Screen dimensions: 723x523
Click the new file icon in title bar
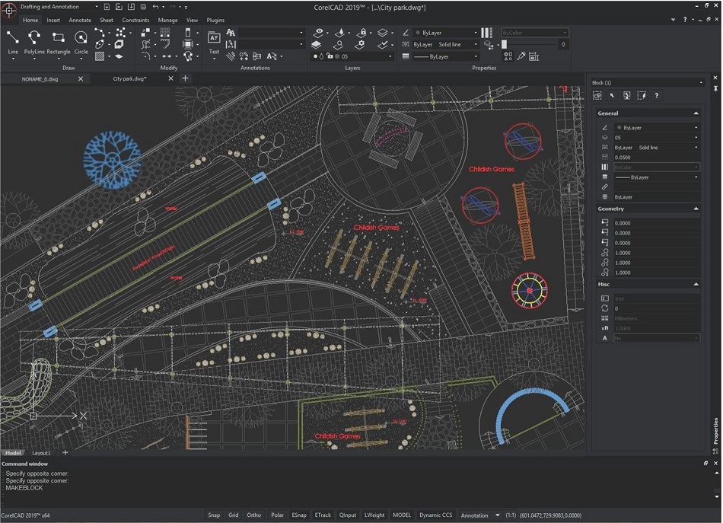(x=107, y=7)
